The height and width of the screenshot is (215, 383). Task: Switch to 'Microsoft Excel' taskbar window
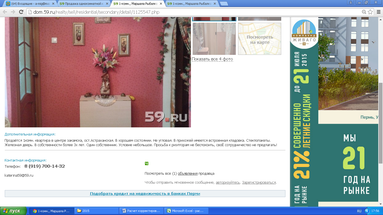tap(186, 211)
